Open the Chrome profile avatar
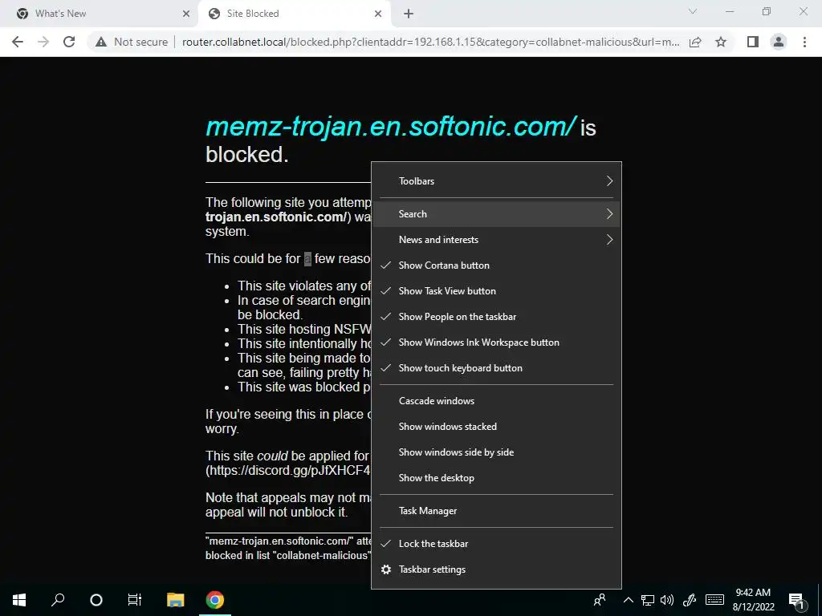The width and height of the screenshot is (822, 616). pyautogui.click(x=779, y=42)
